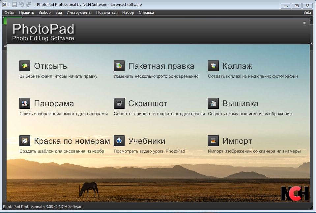Viewport: 316px width, 213px height.
Task: Click the Beta label in menu bar
Action: click(x=307, y=12)
